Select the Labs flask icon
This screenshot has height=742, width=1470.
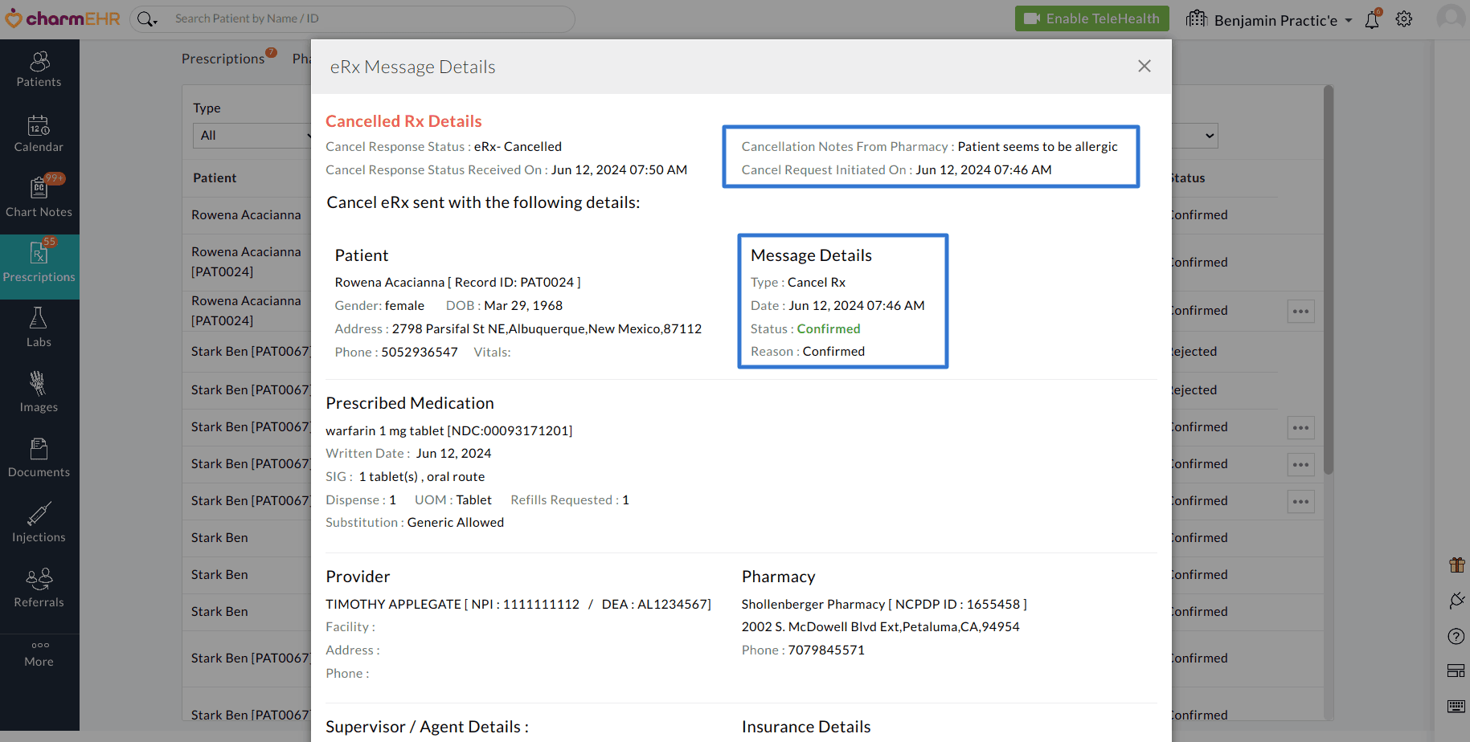tap(39, 326)
